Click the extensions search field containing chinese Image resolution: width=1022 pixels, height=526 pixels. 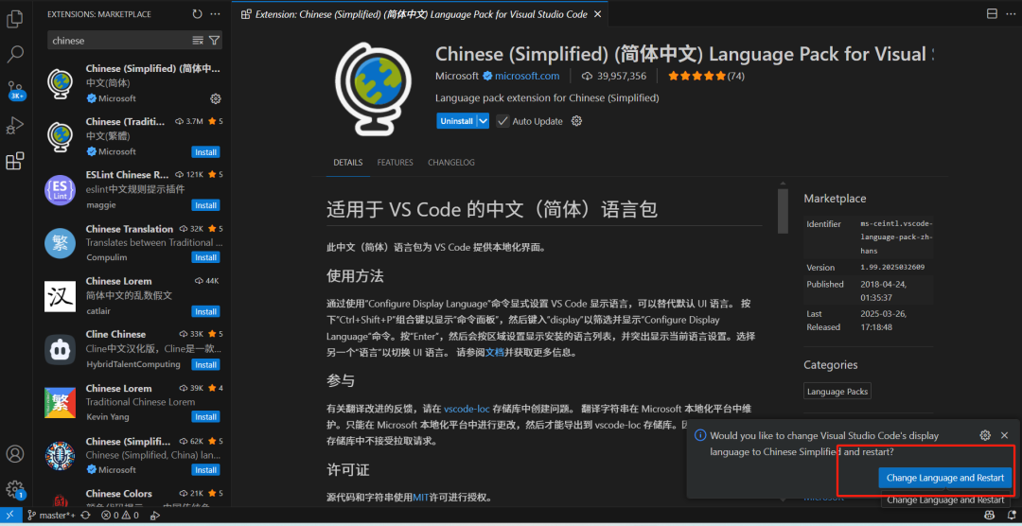[x=120, y=41]
